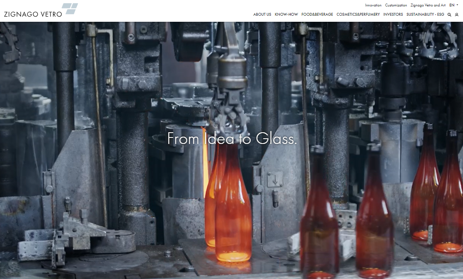Follow the Innovation link
The image size is (463, 279).
[x=373, y=5]
